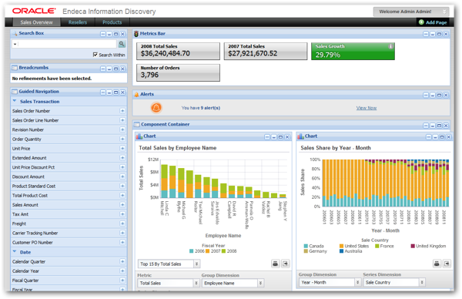The height and width of the screenshot is (299, 462).
Task: Expand Unit Price Discount Pct plus icon
Action: (122, 167)
